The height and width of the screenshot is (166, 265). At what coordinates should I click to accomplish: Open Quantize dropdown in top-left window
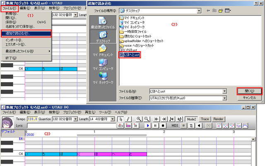(75, 15)
